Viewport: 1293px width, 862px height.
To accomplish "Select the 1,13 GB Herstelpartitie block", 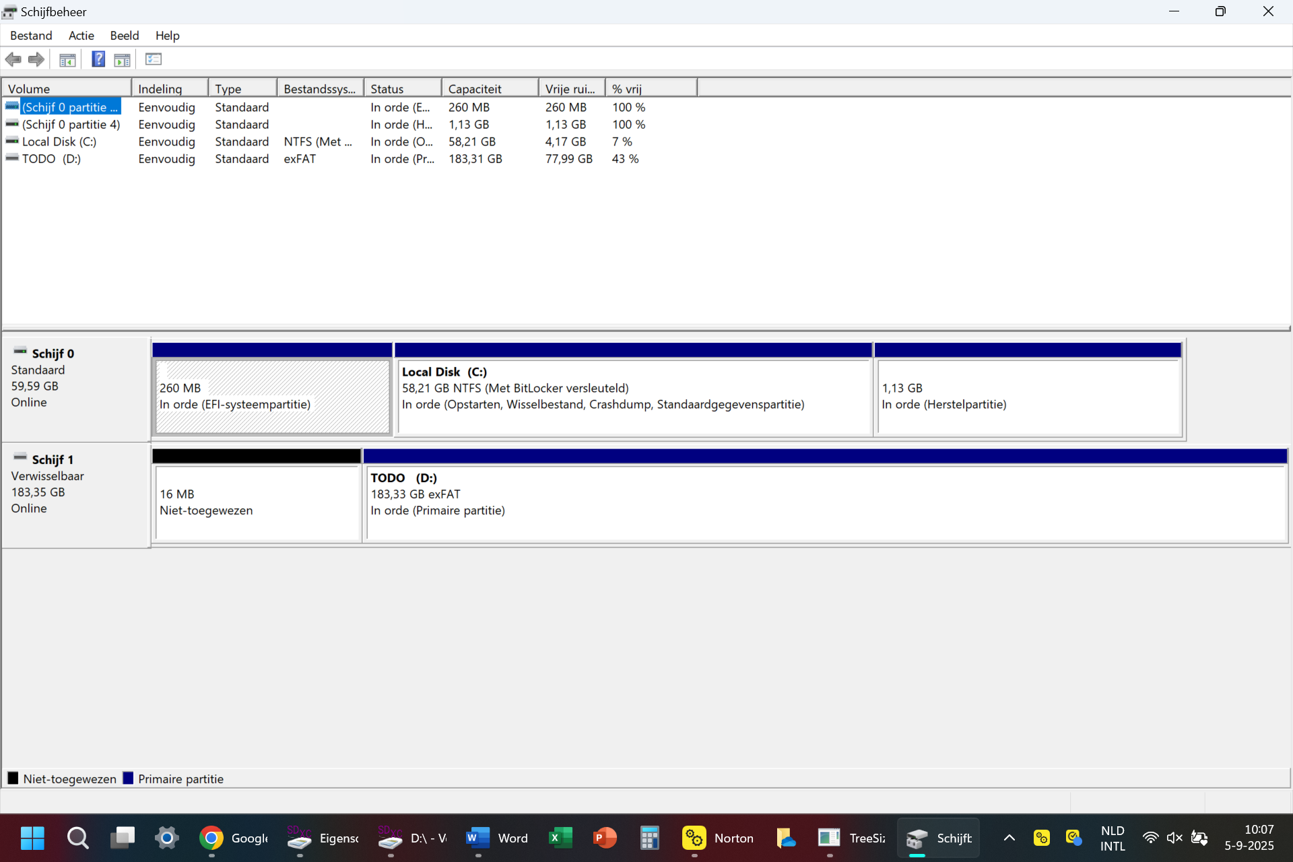I will tap(1028, 396).
